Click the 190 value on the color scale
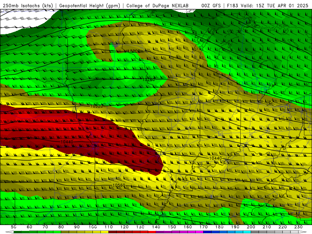 (235, 227)
